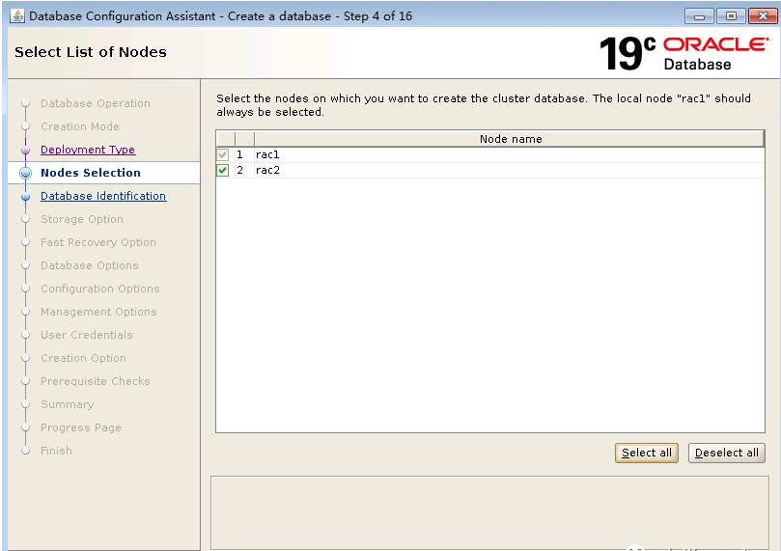Screen dimensions: 781x551
Task: Toggle the rac1 node checkbox
Action: point(223,155)
